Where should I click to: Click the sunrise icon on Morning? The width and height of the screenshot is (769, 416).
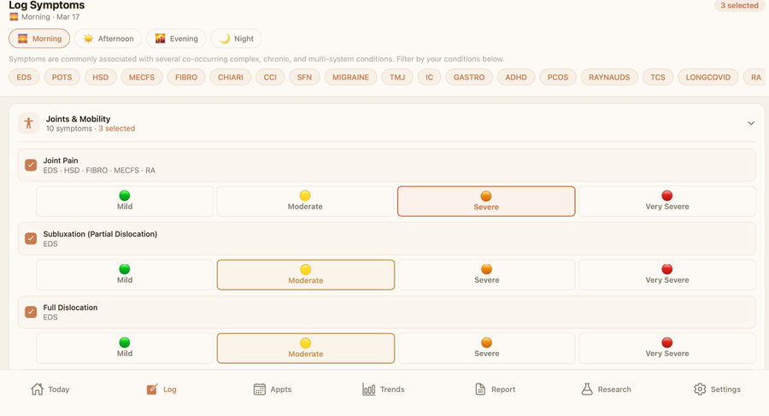(x=22, y=38)
